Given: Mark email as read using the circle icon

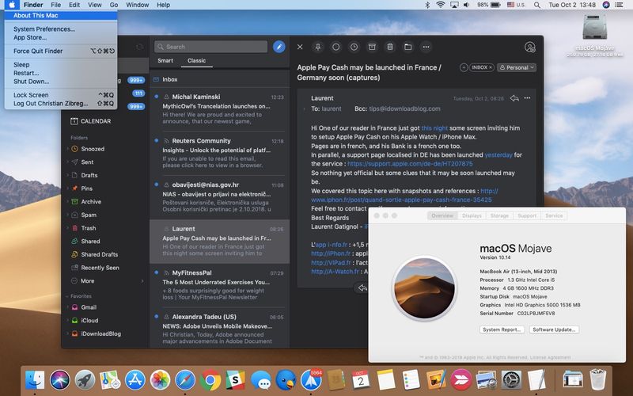Looking at the screenshot, I should coord(335,47).
